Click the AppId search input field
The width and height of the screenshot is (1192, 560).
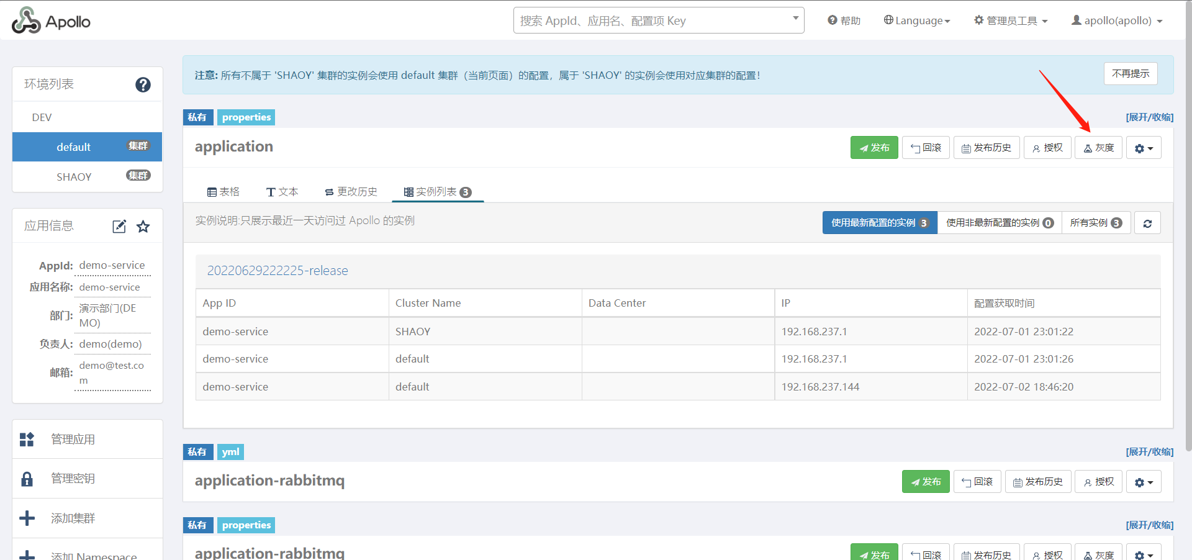point(652,20)
